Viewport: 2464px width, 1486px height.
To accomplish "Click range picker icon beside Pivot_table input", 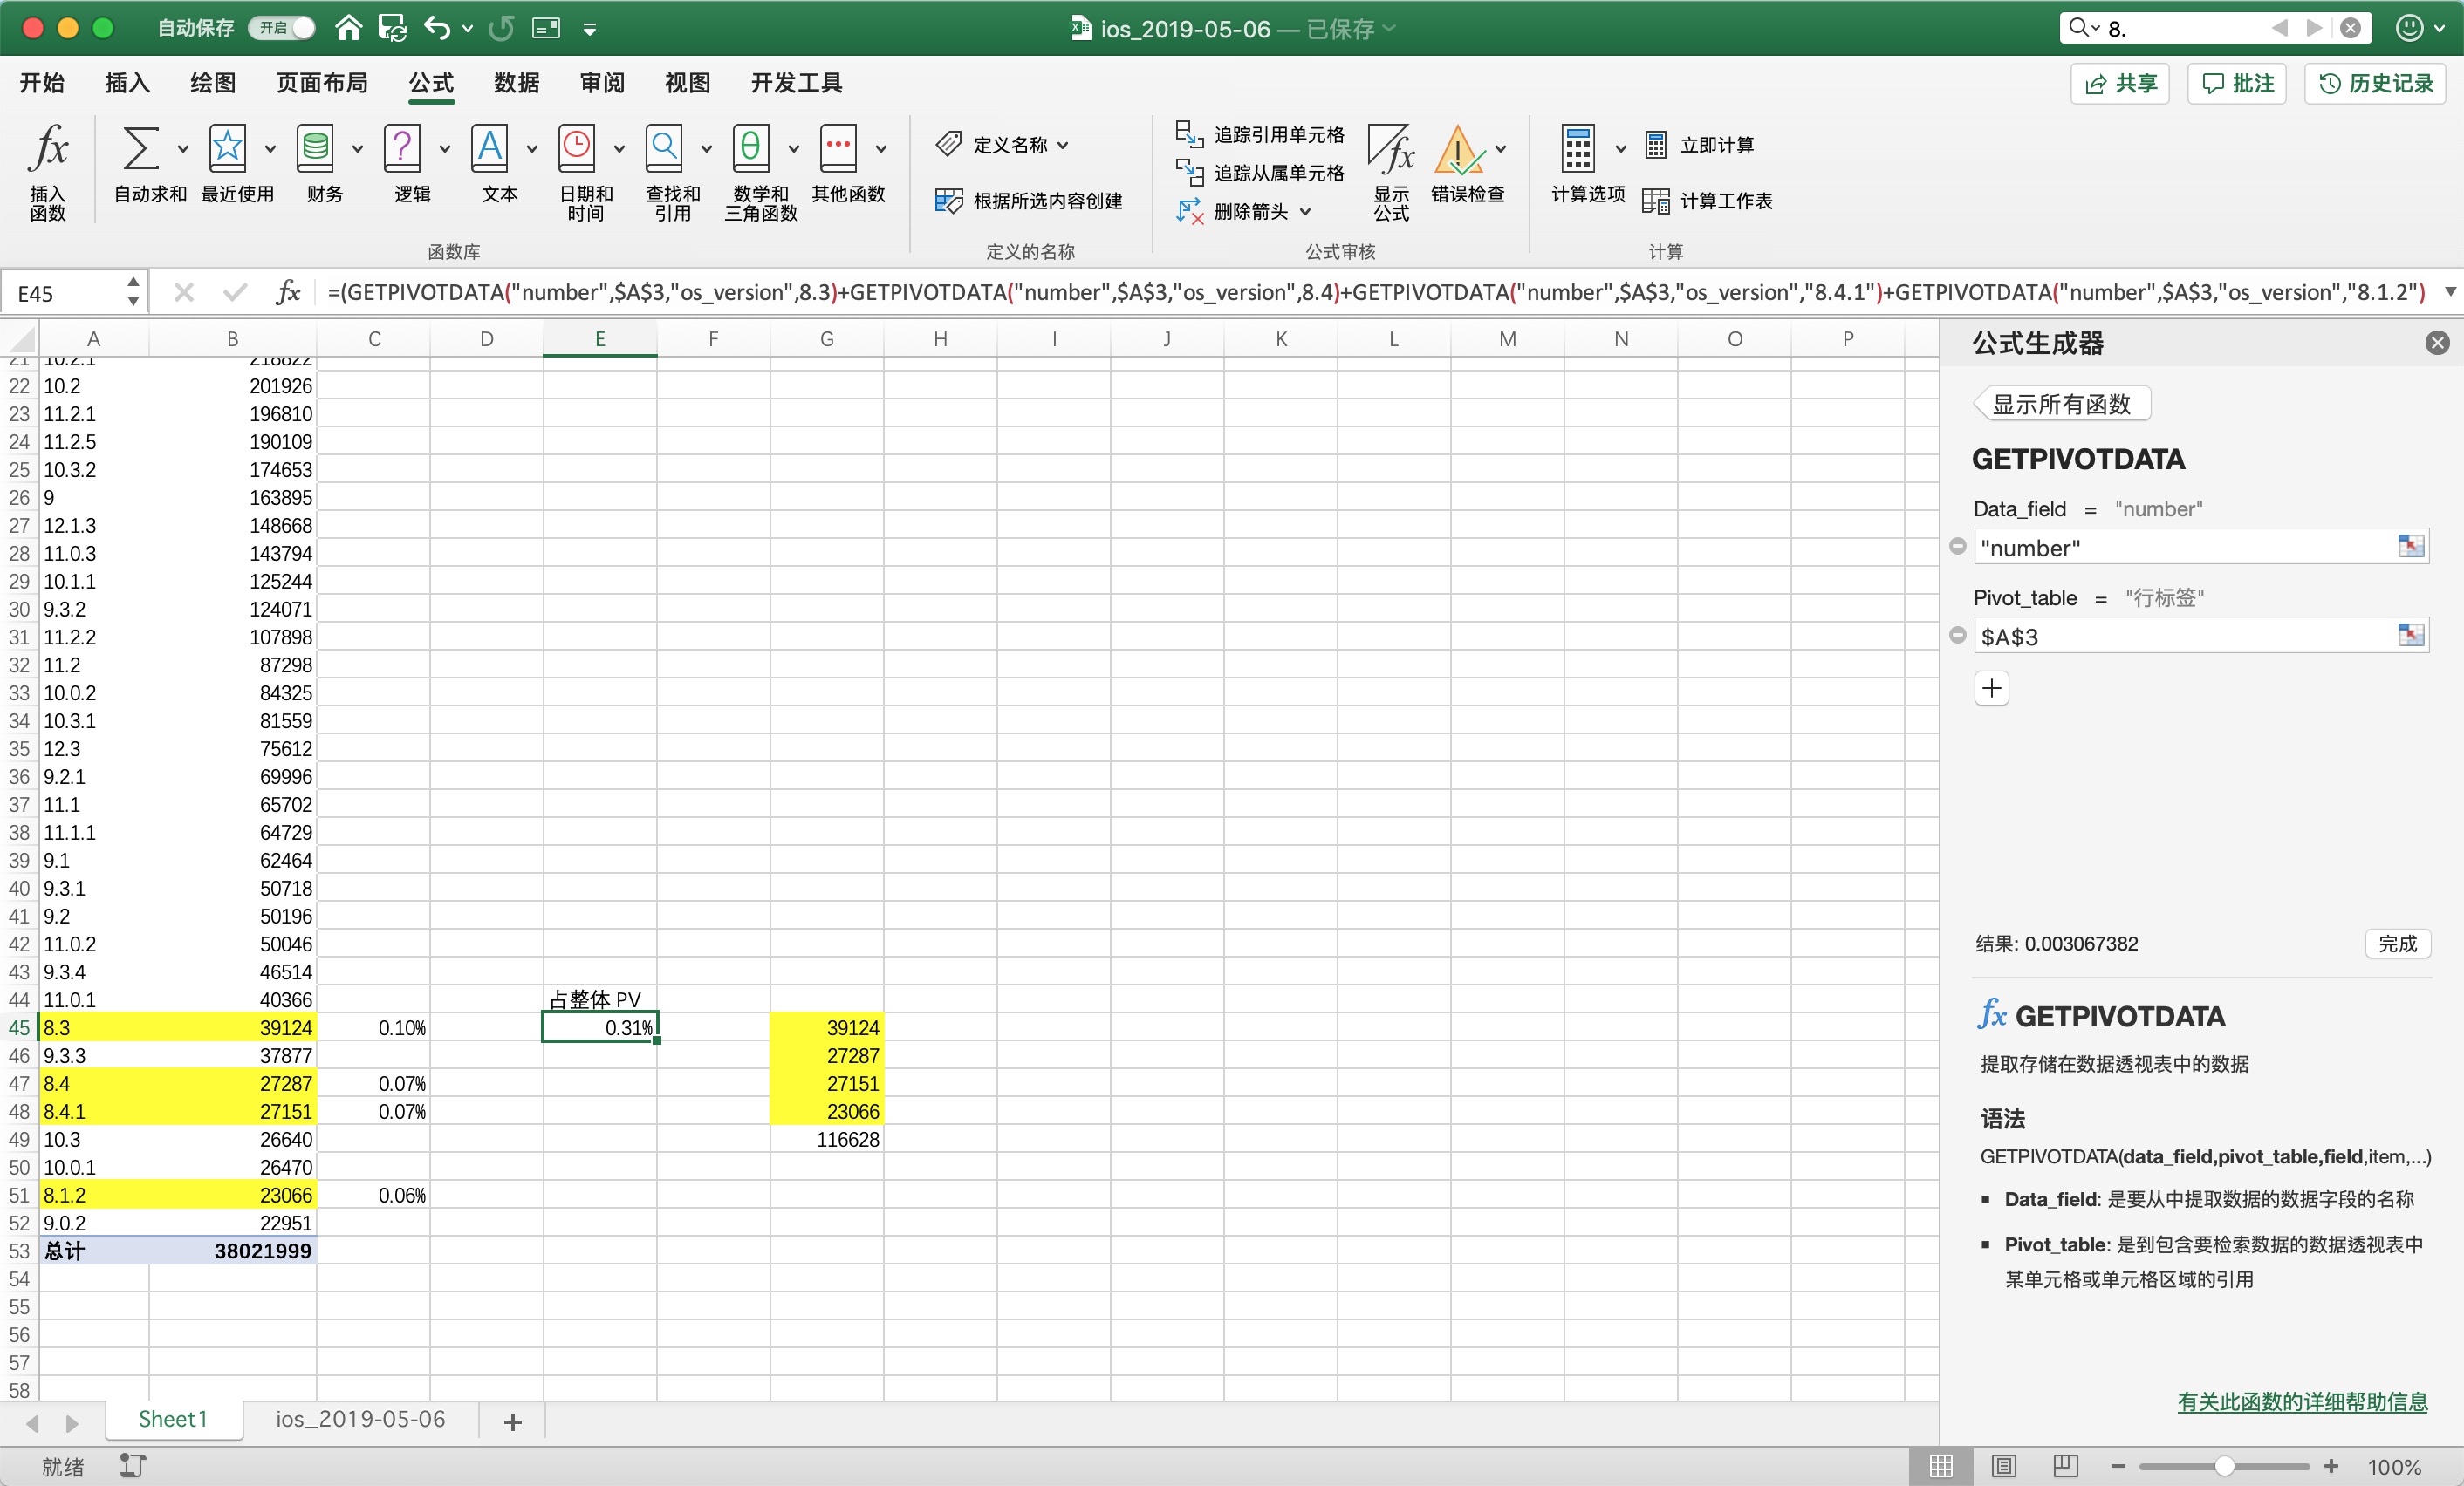I will coord(2411,635).
